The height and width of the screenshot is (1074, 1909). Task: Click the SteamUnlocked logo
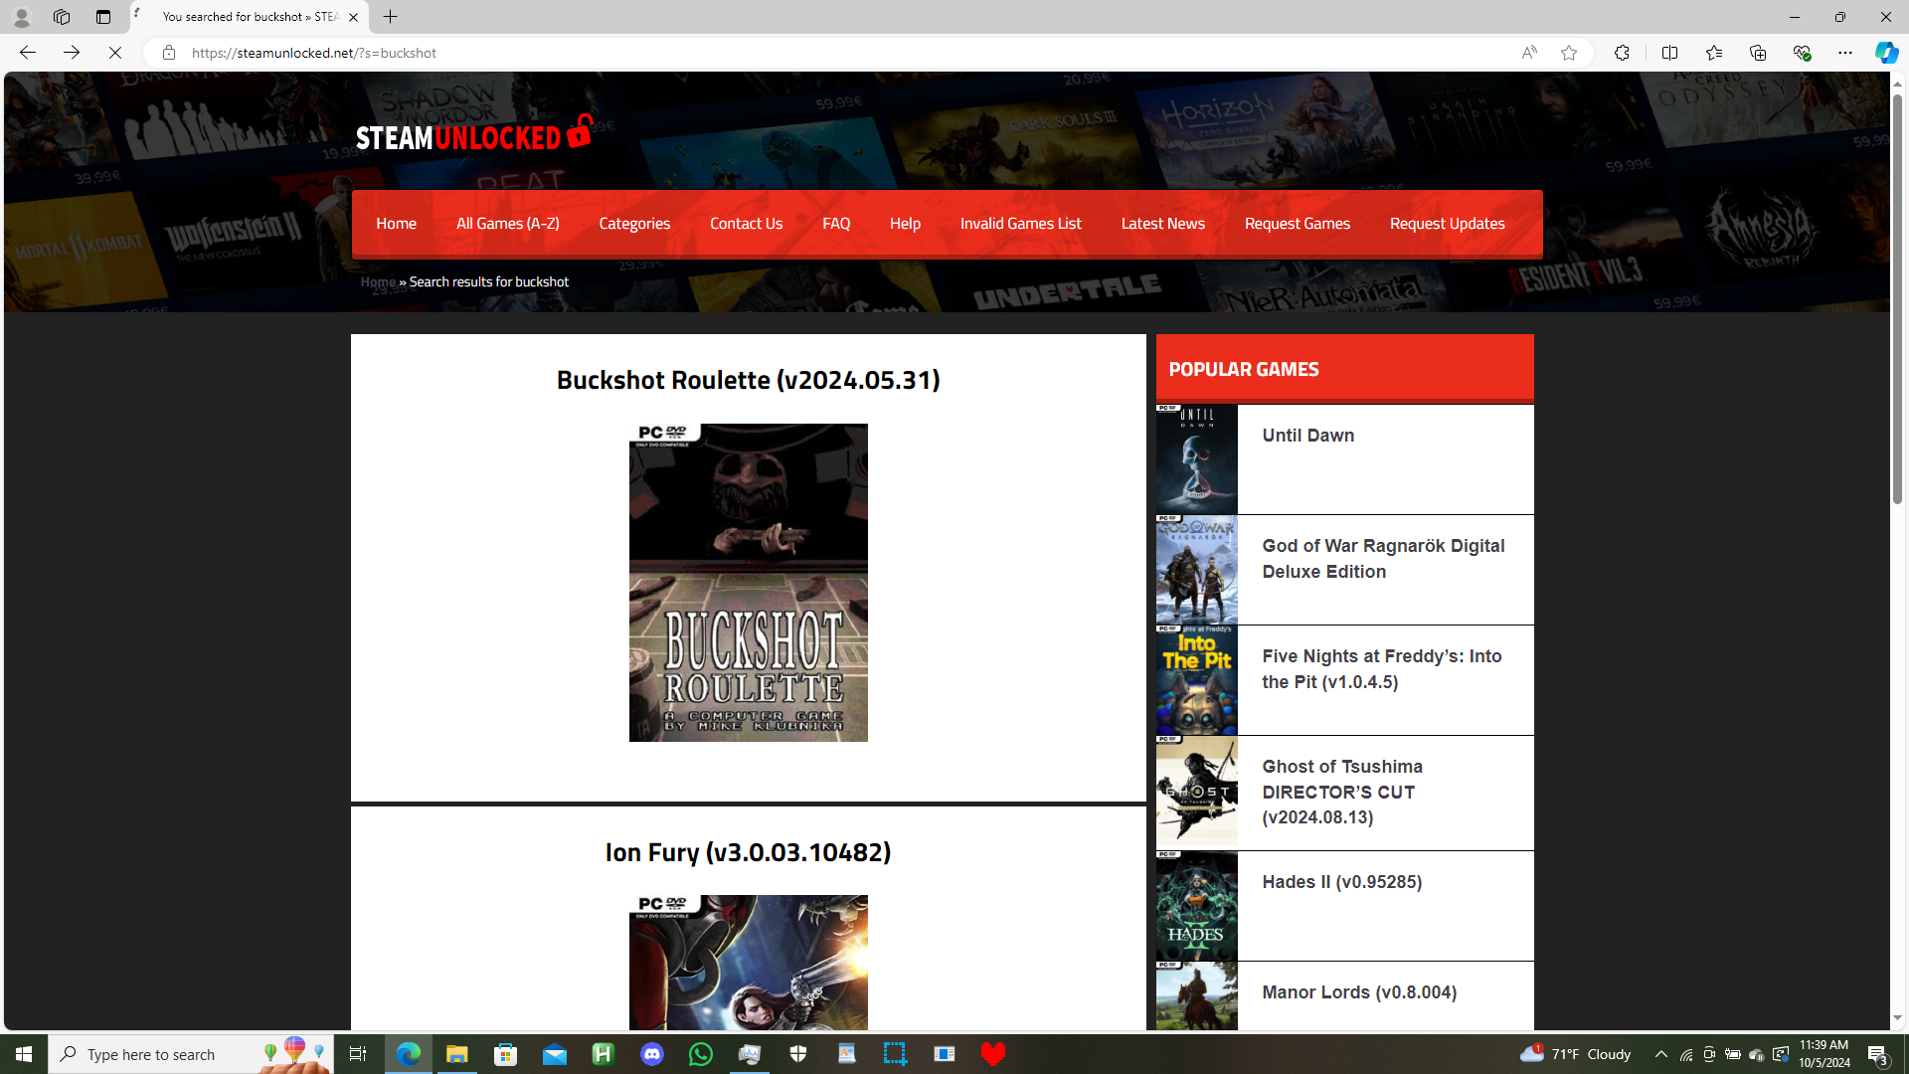pos(474,133)
